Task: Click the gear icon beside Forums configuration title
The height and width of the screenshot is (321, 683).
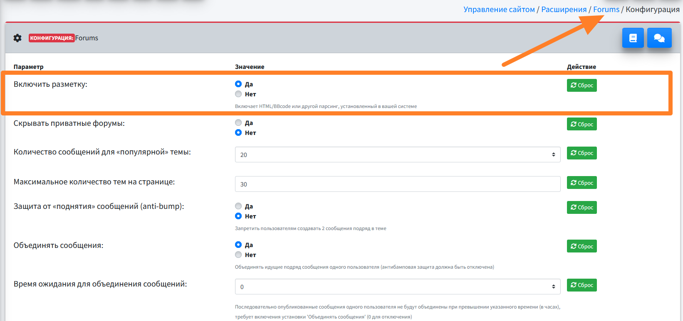Action: [17, 38]
